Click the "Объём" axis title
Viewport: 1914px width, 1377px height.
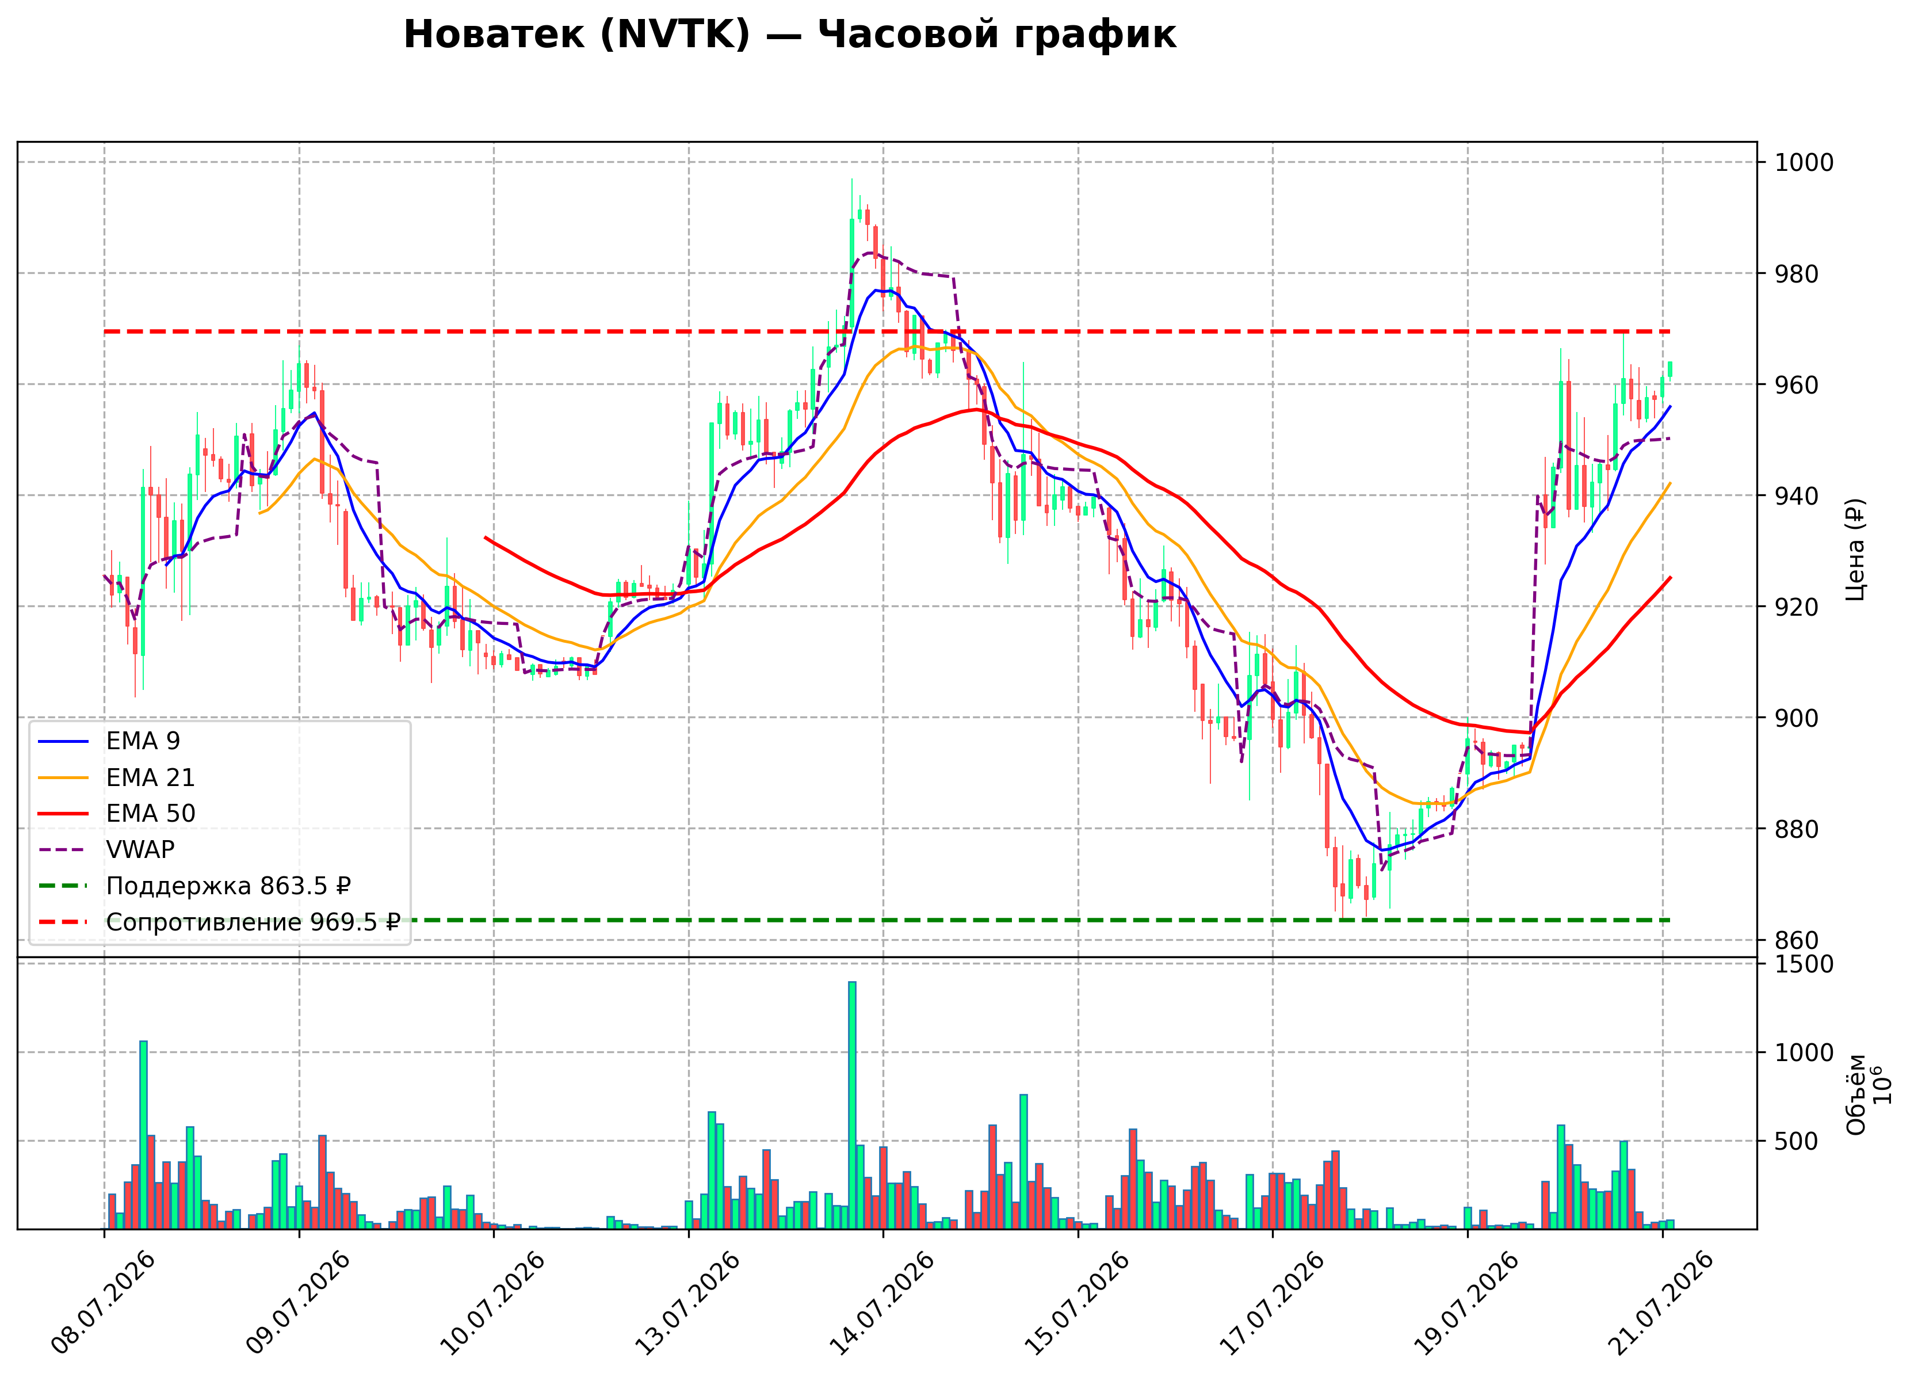tap(1856, 1094)
